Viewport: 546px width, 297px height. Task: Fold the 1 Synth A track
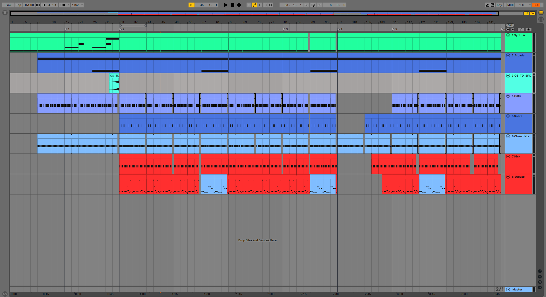(508, 35)
